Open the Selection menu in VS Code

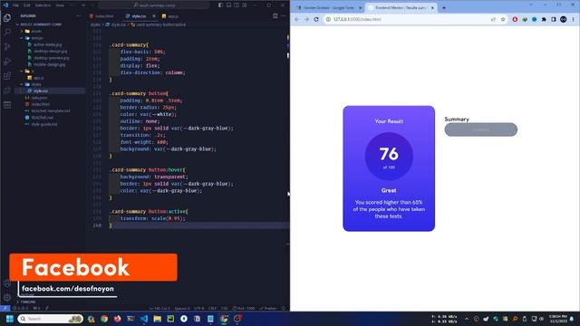click(43, 5)
